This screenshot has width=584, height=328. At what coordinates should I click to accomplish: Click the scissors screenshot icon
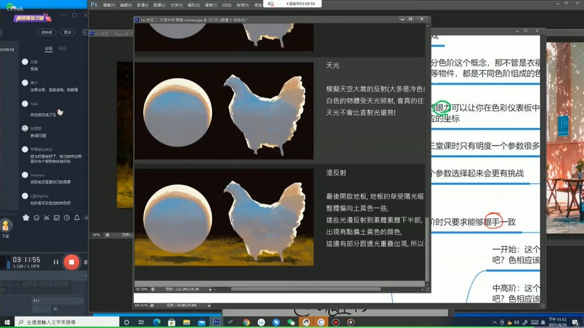pyautogui.click(x=47, y=218)
